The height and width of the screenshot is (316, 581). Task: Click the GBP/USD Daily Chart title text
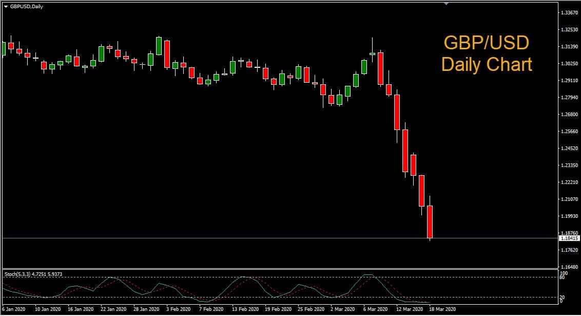point(486,54)
